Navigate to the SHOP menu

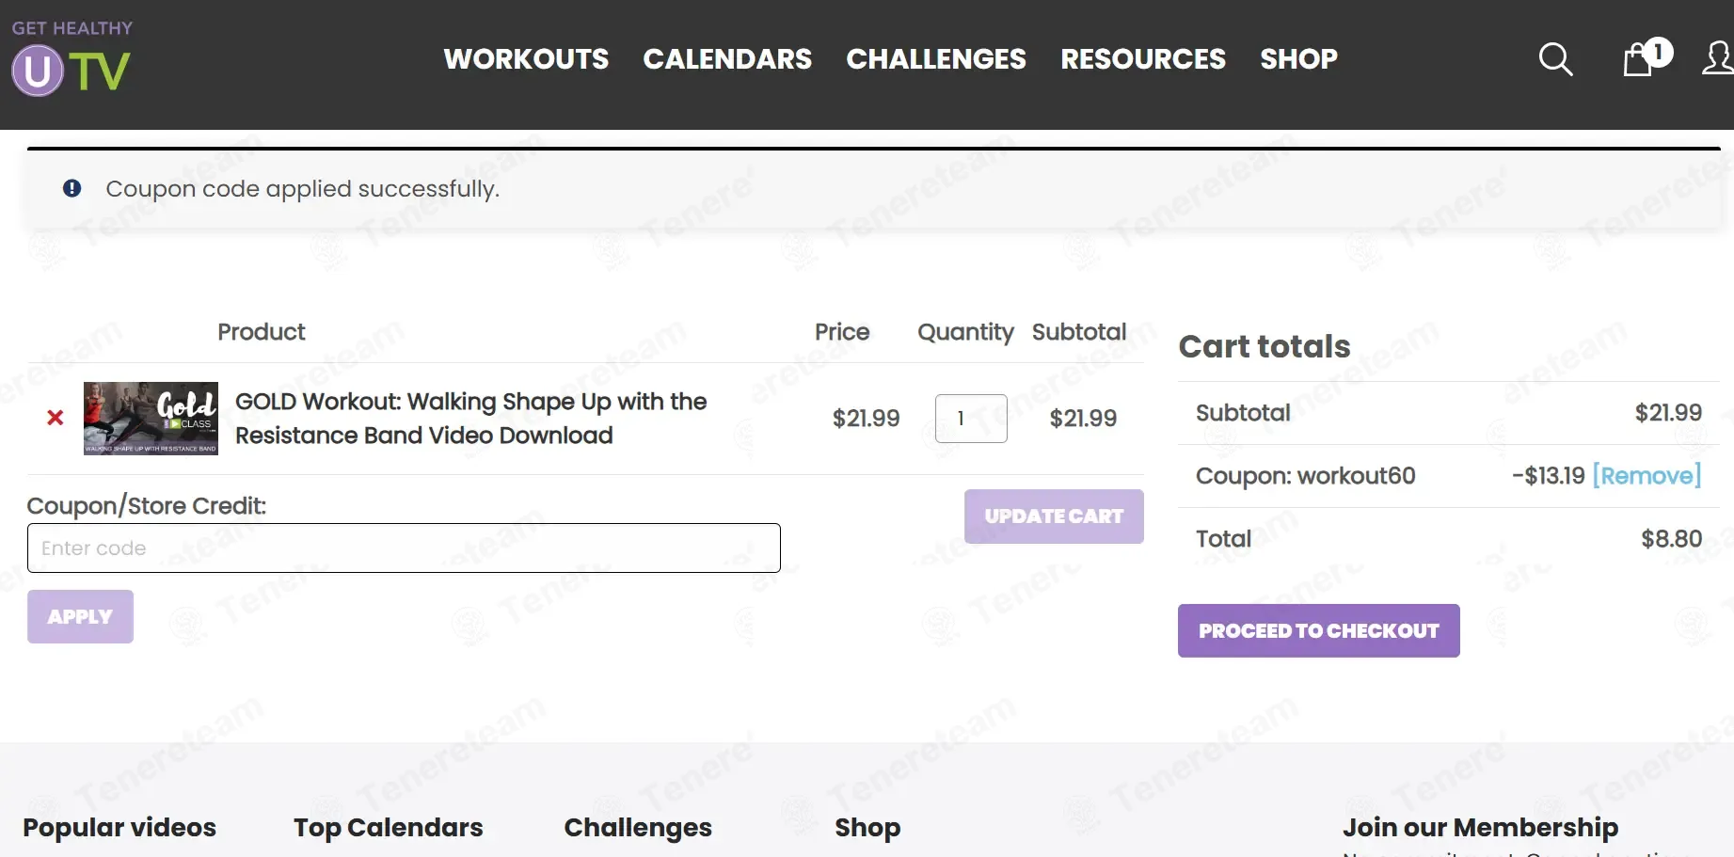pyautogui.click(x=1298, y=59)
